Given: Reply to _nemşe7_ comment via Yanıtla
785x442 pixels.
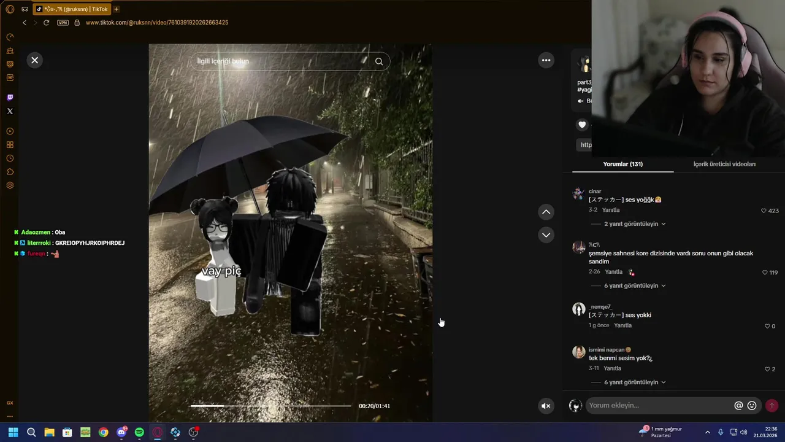Looking at the screenshot, I should (x=623, y=325).
